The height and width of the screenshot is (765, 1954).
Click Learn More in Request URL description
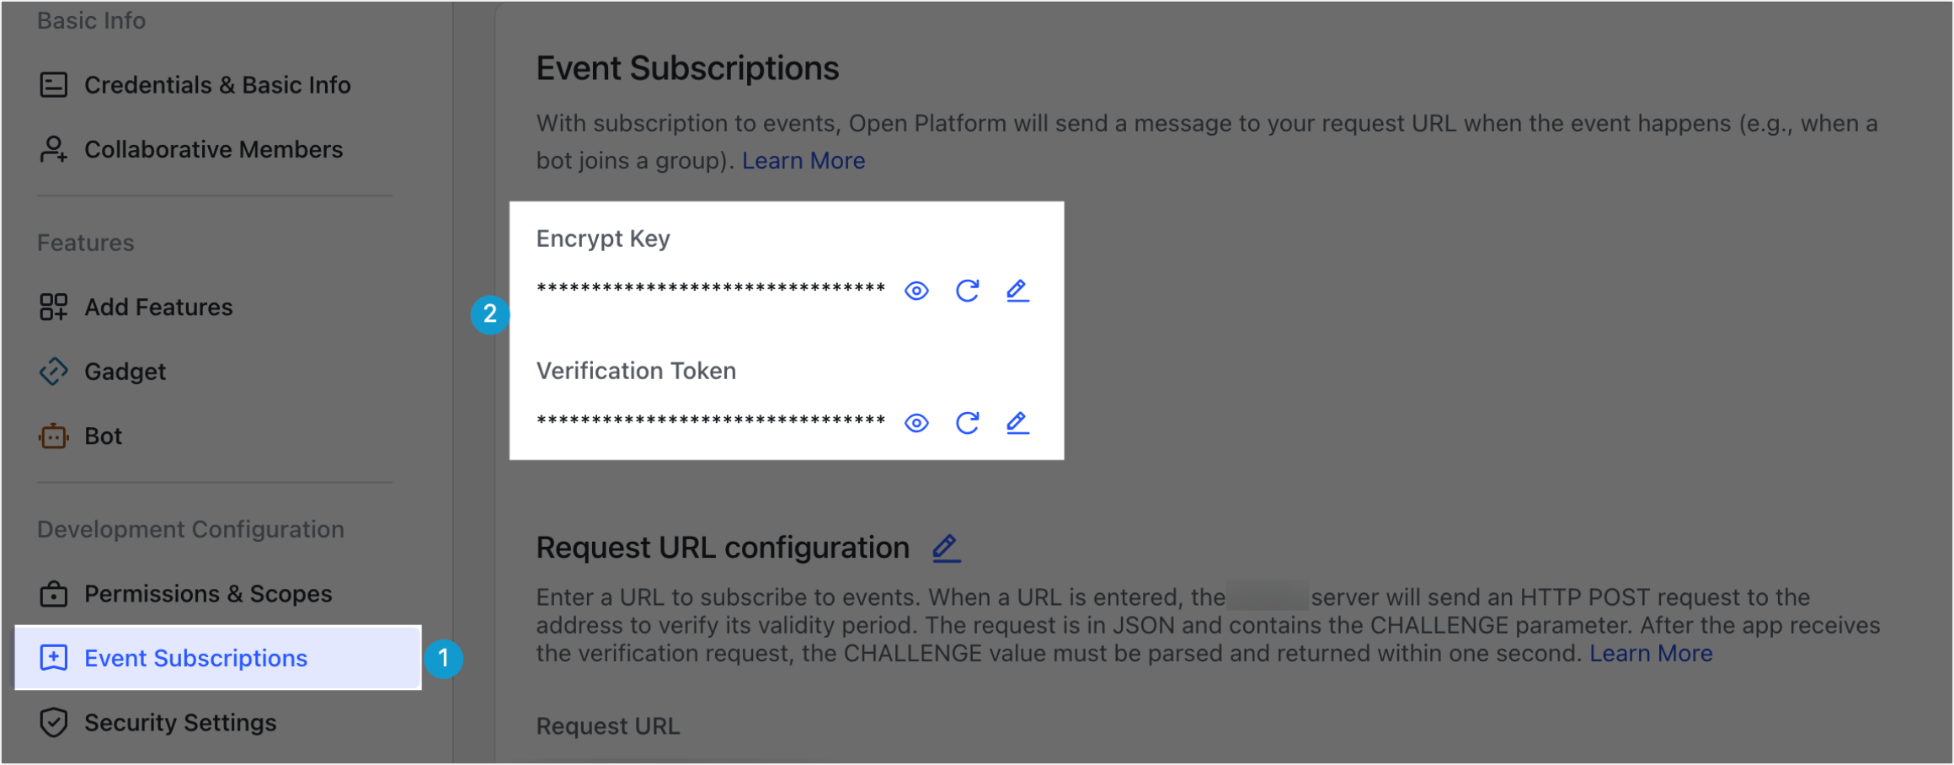tap(1651, 654)
